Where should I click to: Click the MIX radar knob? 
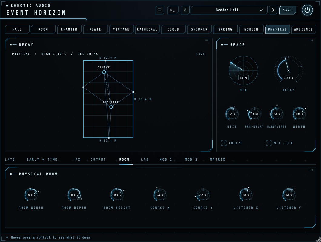243,70
